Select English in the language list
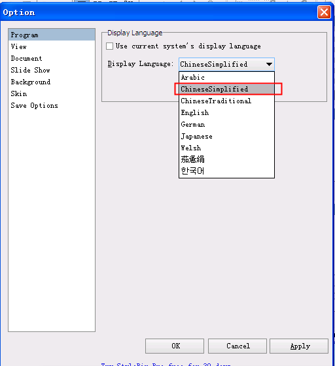The height and width of the screenshot is (366, 335). (226, 112)
